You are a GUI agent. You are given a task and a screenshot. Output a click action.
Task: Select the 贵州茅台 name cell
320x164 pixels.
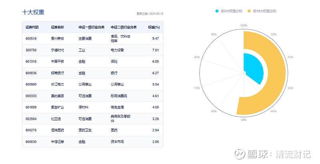click(57, 39)
